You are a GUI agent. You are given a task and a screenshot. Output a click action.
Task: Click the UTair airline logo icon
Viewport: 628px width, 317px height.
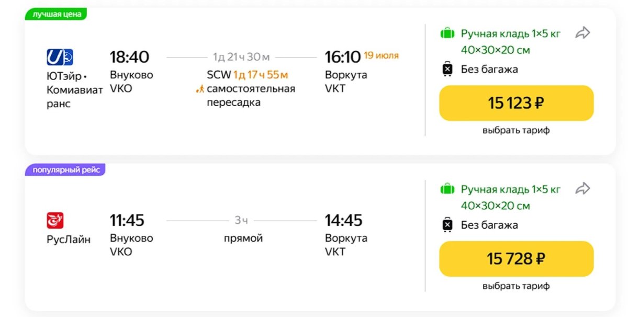click(x=60, y=56)
